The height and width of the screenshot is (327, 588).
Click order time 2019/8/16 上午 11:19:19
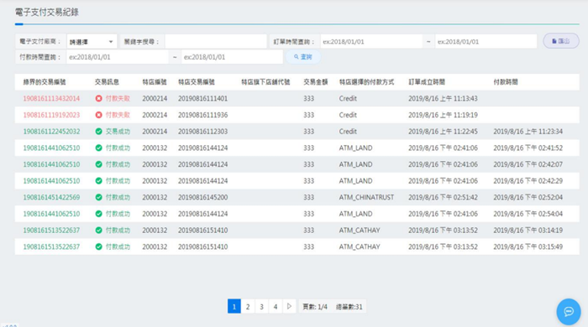(443, 115)
